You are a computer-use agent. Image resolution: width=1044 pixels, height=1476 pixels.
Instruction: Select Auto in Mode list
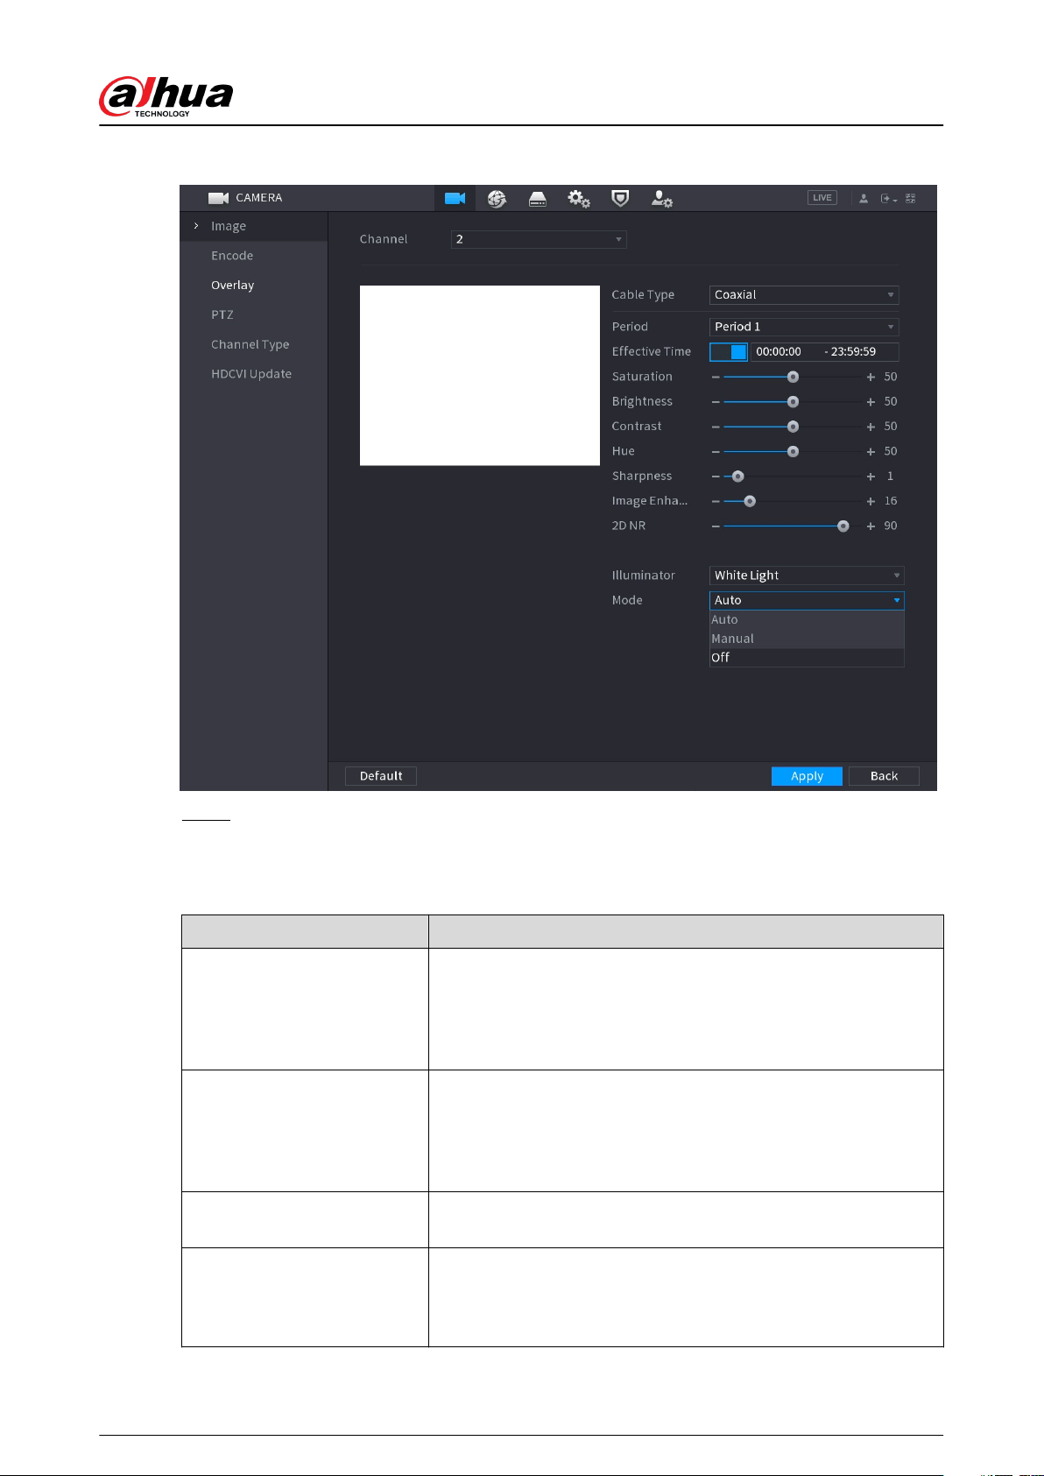tap(807, 620)
